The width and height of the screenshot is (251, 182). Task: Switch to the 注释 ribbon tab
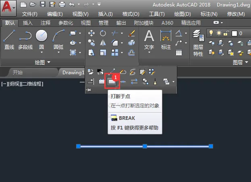[x=46, y=23]
